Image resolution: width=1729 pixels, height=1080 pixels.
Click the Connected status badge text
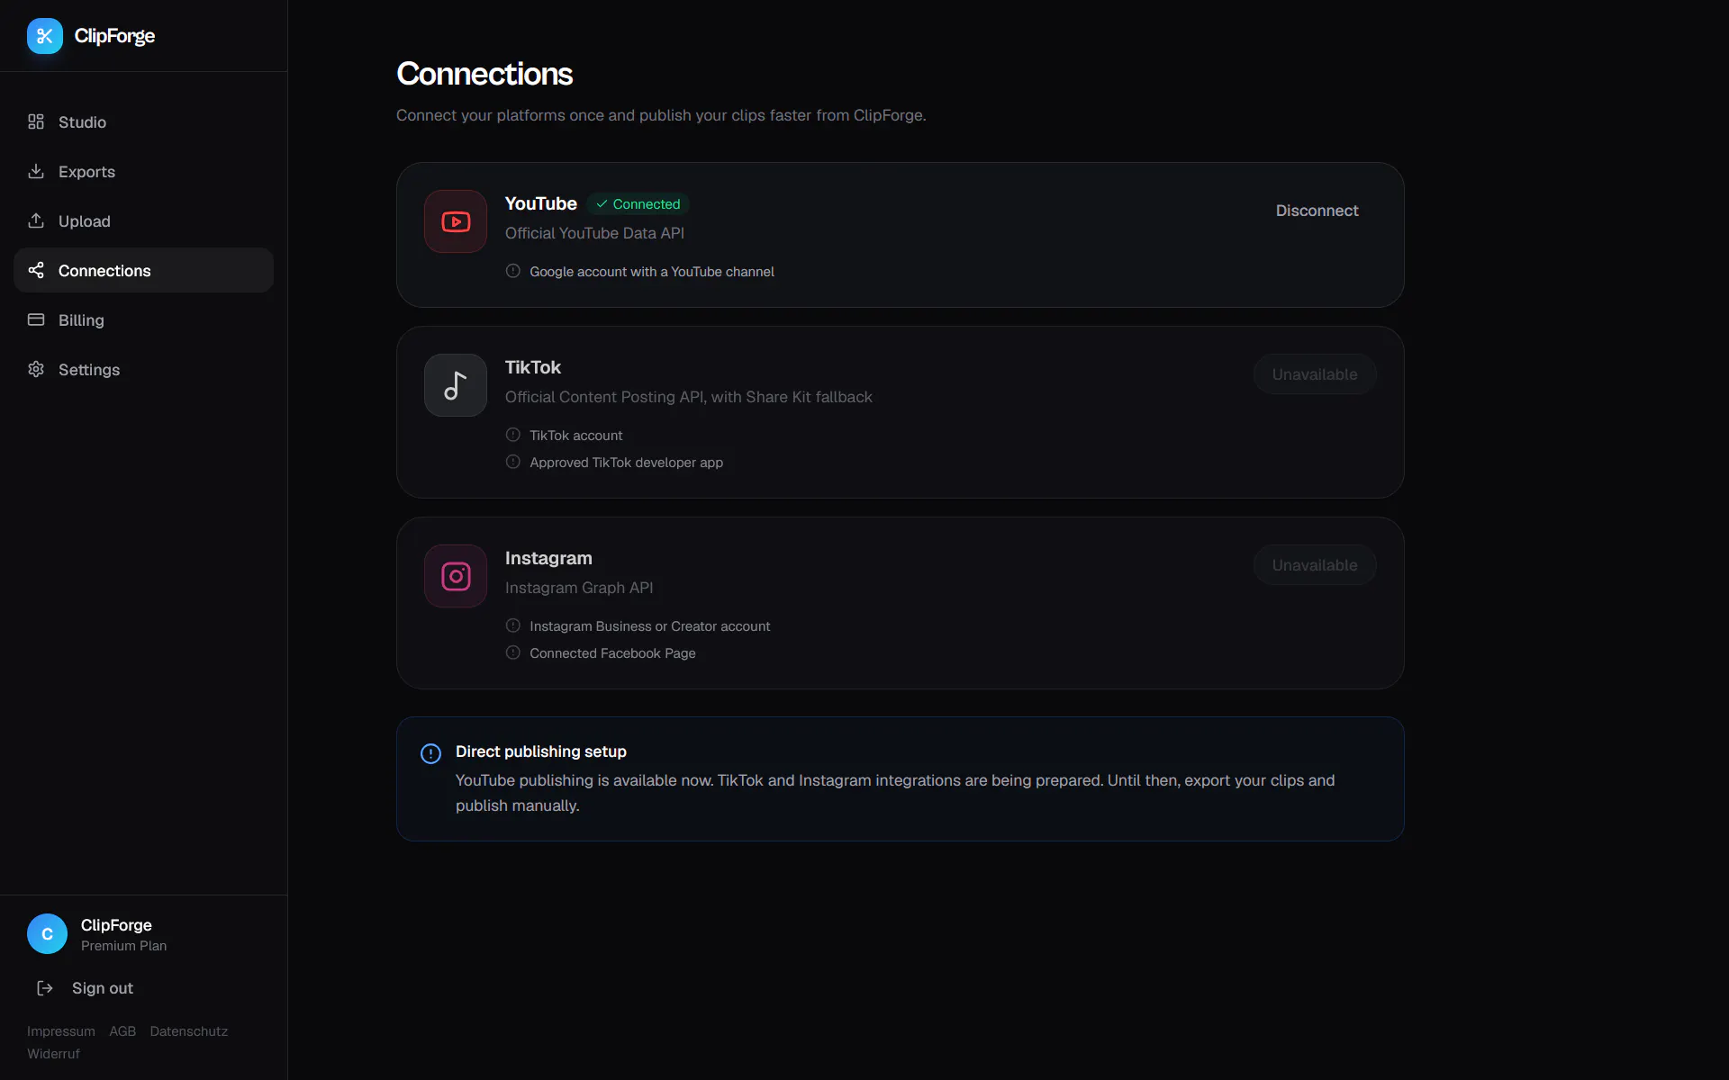(647, 204)
